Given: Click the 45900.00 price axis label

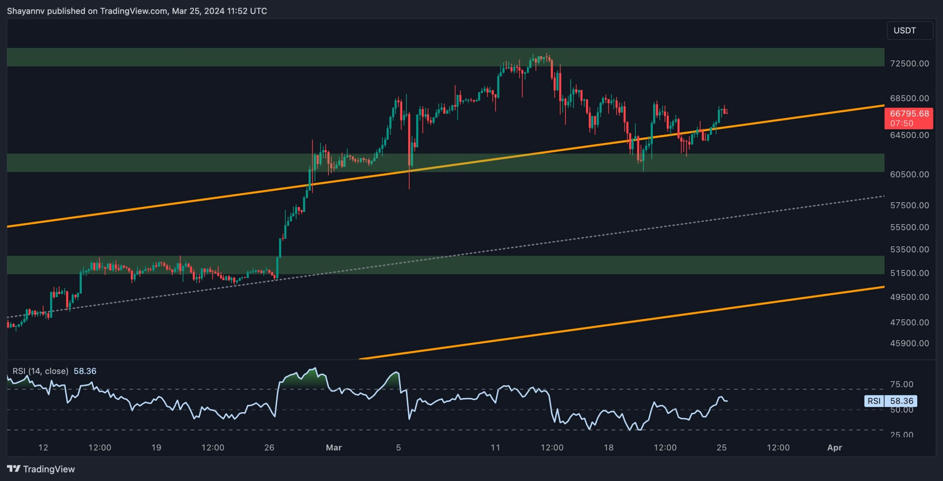Looking at the screenshot, I should (x=909, y=343).
